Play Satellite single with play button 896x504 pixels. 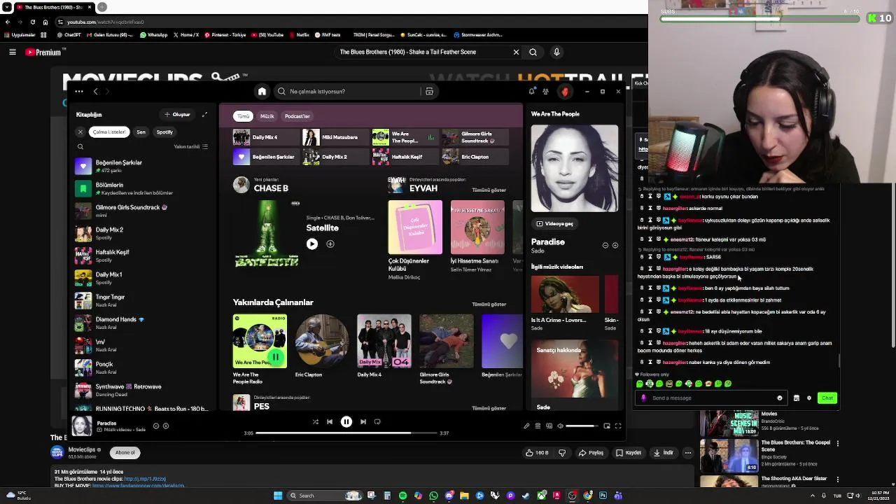(312, 244)
